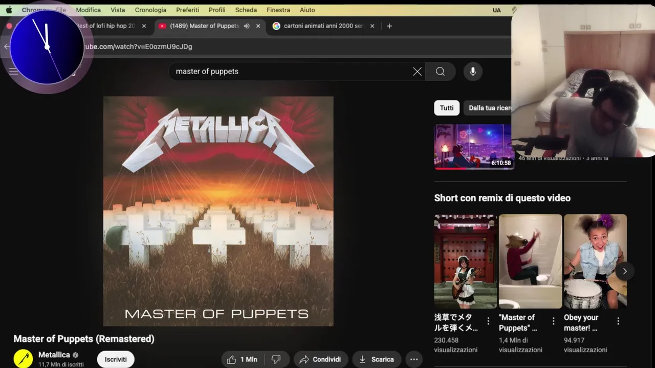This screenshot has height=368, width=655.
Task: Open the Apple menu
Action: pos(9,10)
